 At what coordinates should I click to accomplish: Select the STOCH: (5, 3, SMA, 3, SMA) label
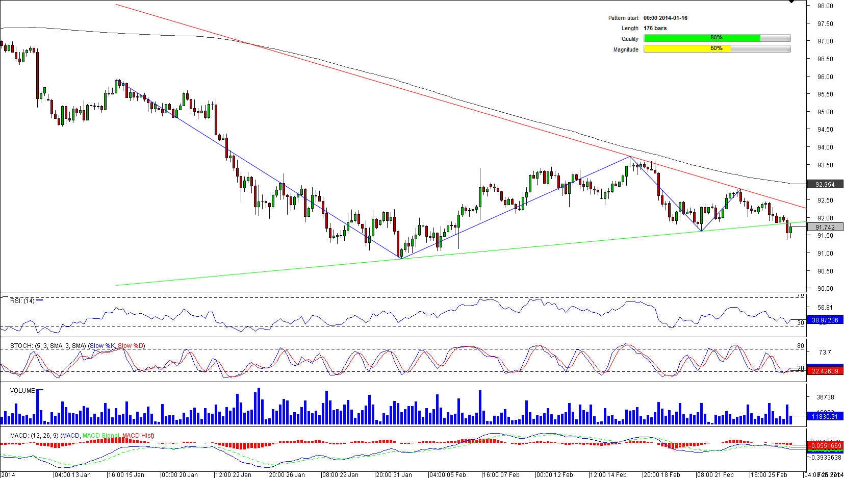48,346
